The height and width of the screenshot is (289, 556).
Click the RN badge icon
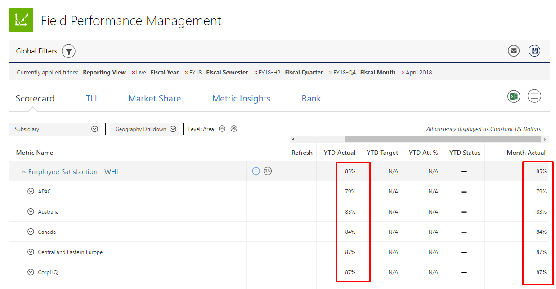pos(268,171)
